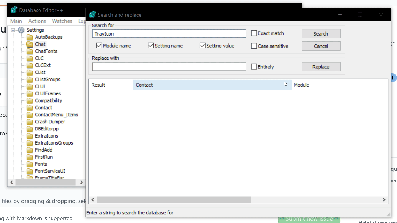Click the Module column header
The image size is (397, 223).
coord(340,85)
